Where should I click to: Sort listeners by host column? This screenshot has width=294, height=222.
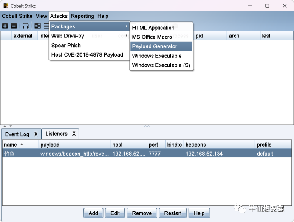point(129,145)
